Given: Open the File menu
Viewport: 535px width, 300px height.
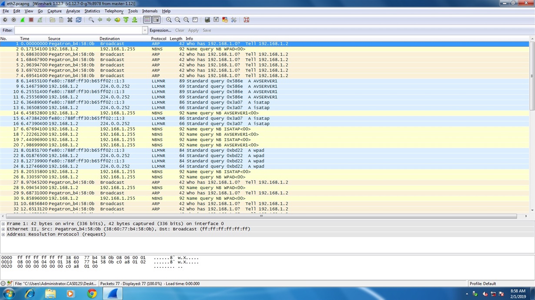Looking at the screenshot, I should point(6,11).
